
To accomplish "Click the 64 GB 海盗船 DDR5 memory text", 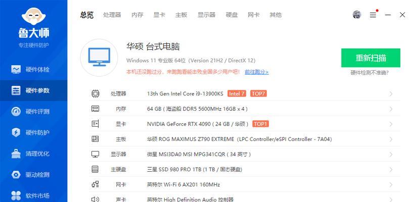I will [x=197, y=109].
